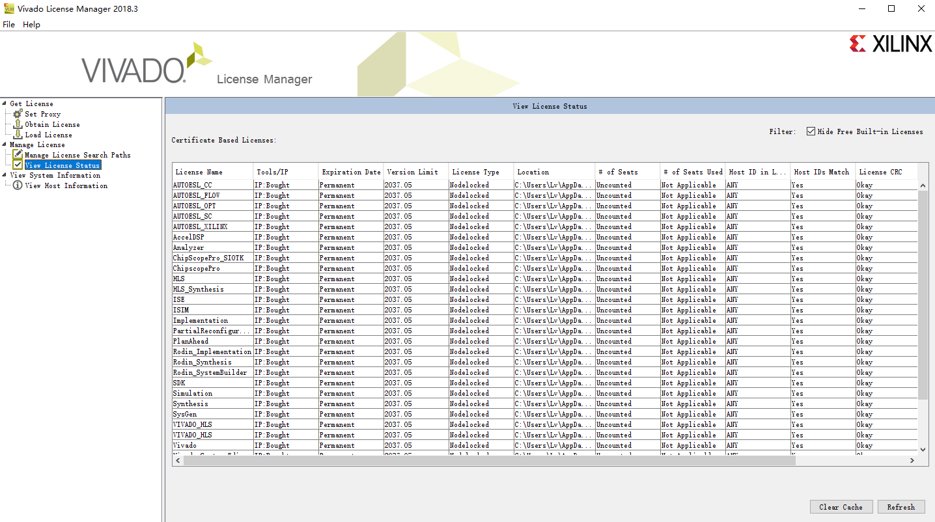Collapse the Get License tree node

[x=5, y=103]
